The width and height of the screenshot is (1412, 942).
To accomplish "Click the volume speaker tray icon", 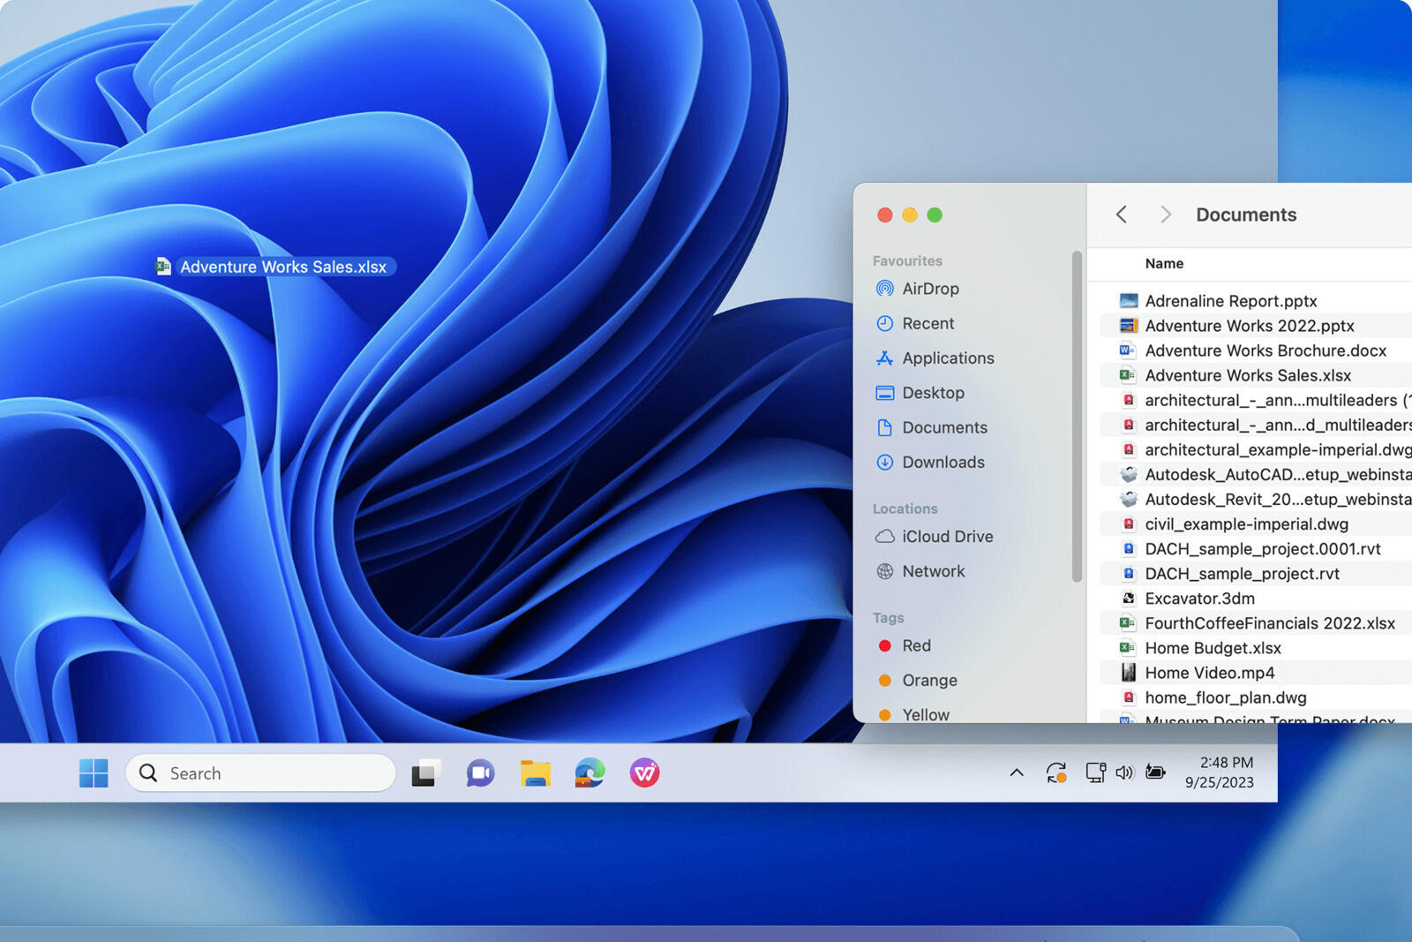I will 1124,773.
